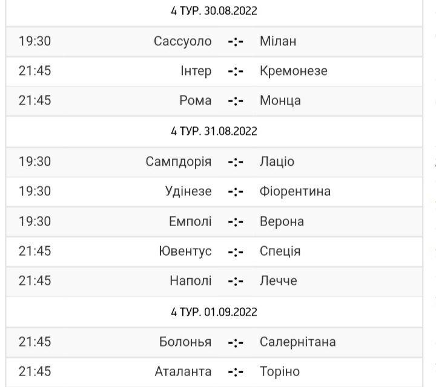Click the Лаціо team name
This screenshot has height=387, width=436.
coord(277,161)
